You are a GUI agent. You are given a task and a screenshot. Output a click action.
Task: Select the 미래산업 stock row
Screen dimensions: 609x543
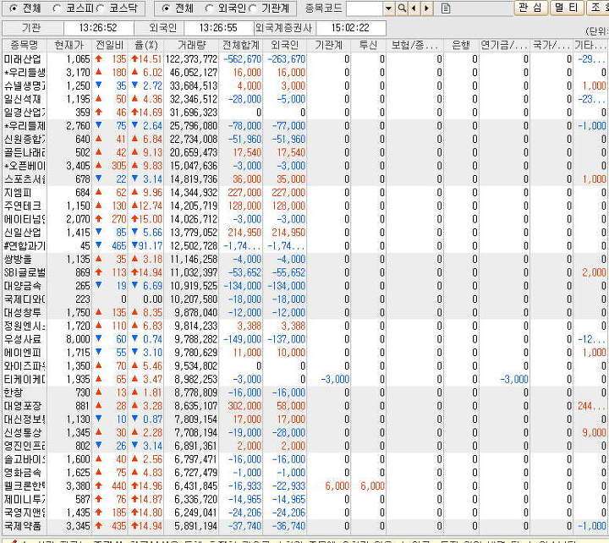(304, 59)
